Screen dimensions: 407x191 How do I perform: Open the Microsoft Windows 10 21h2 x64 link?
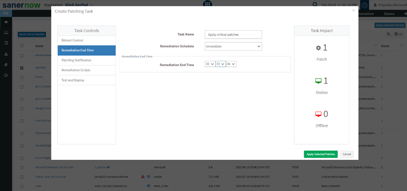tap(54, 167)
